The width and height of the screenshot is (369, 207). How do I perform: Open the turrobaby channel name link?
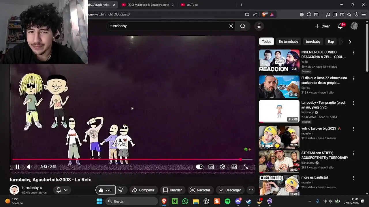[30, 188]
